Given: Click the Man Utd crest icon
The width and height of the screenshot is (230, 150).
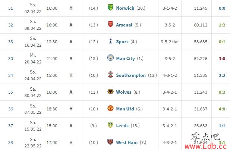Looking at the screenshot, I should [x=110, y=108].
